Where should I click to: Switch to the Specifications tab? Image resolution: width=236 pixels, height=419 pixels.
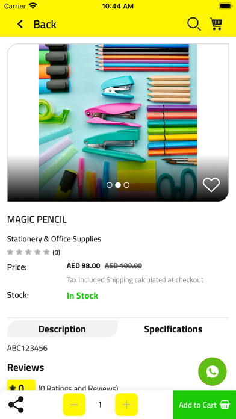[x=173, y=329]
